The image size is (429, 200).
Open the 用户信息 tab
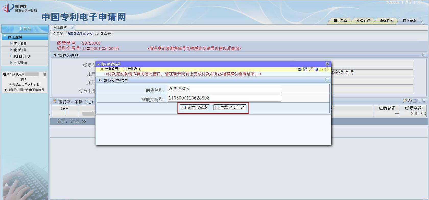[340, 21]
